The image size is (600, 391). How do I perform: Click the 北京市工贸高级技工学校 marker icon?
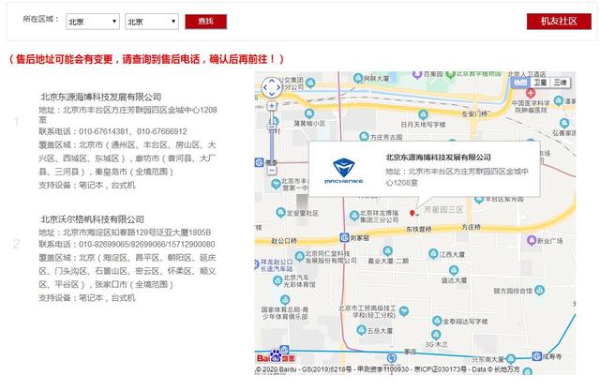(404, 311)
